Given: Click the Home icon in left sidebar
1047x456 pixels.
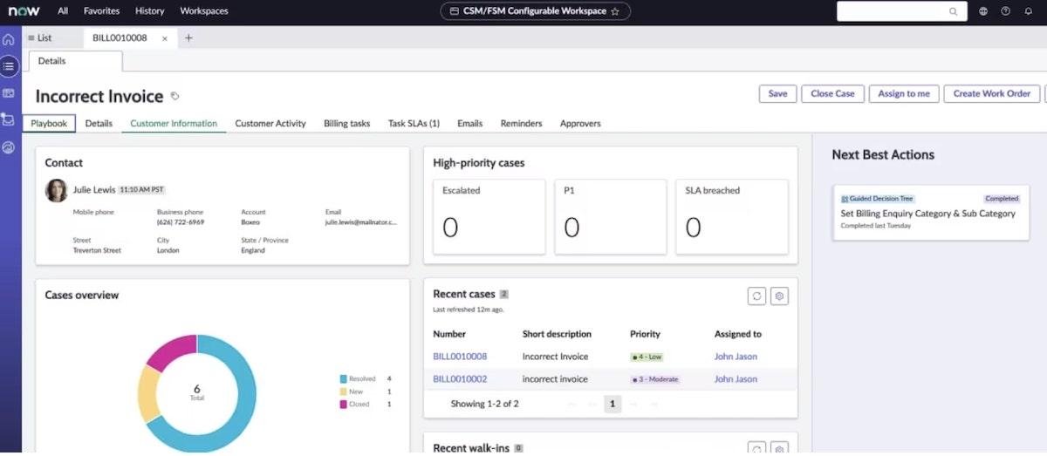Looking at the screenshot, I should coord(9,39).
